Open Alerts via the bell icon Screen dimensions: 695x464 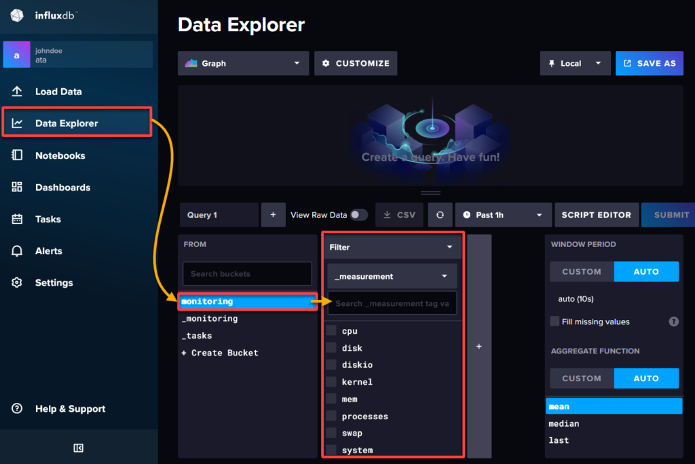(16, 251)
